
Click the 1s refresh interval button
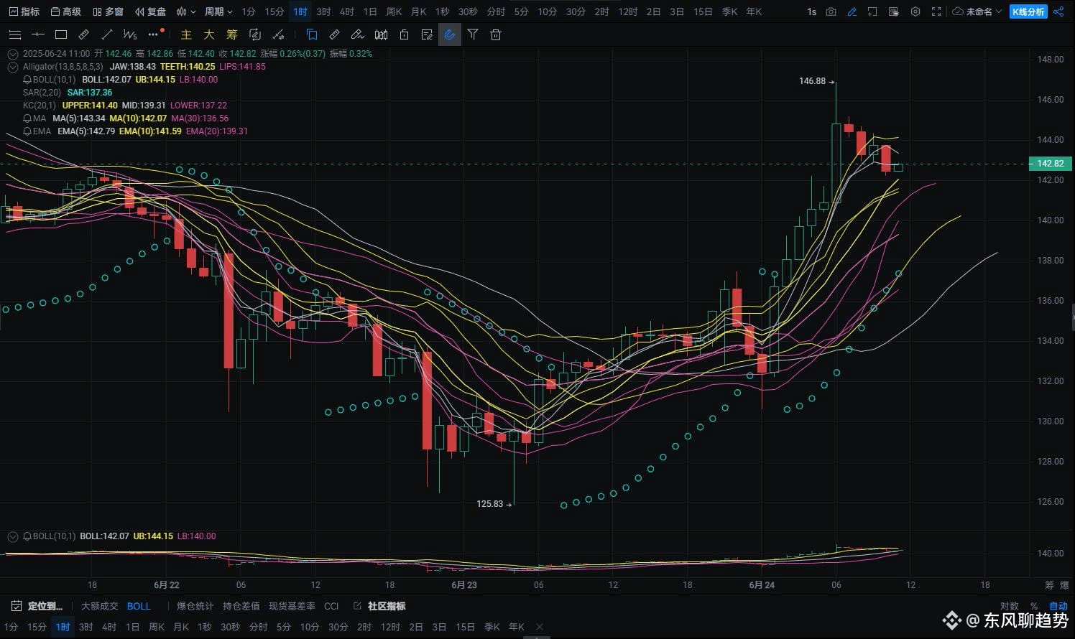click(x=811, y=11)
